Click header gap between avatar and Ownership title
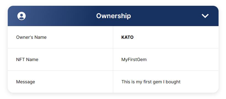Screen dimensions: 226x99 (x=61, y=16)
